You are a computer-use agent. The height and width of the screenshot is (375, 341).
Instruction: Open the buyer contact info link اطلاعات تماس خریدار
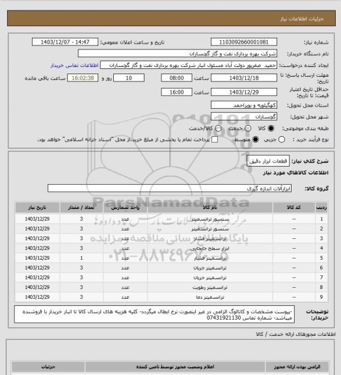[74, 65]
